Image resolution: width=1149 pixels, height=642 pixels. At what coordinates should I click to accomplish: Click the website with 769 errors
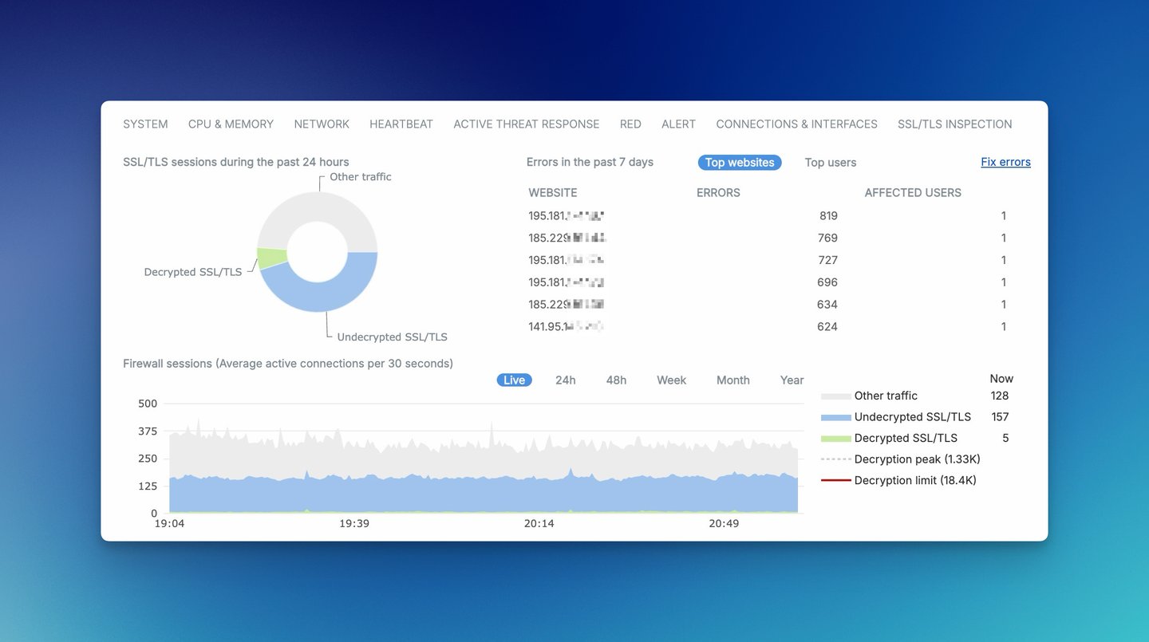(567, 238)
